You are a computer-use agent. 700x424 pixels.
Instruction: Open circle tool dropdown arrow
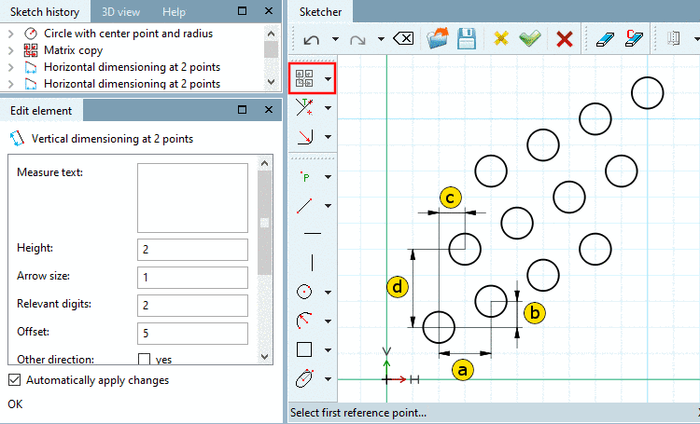click(329, 293)
